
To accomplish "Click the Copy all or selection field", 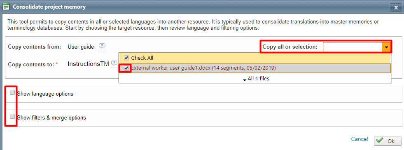I will (x=353, y=47).
